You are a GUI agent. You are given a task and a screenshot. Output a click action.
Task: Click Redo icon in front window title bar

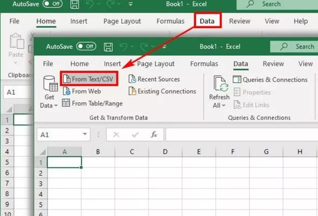tap(144, 46)
